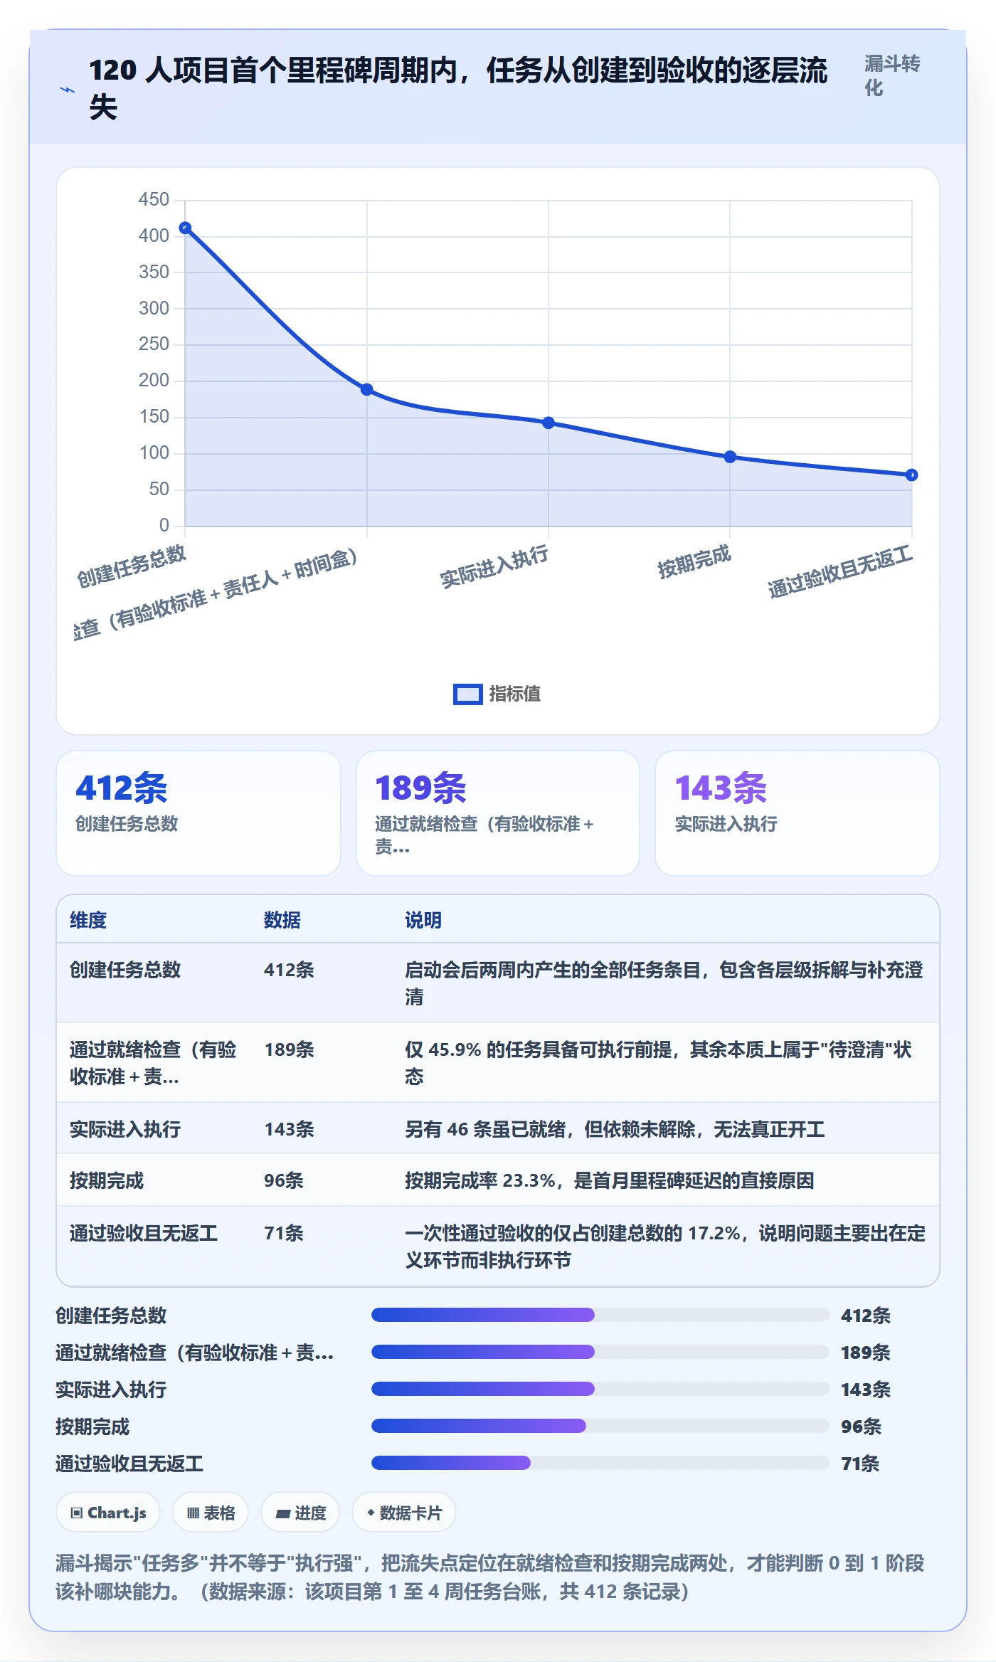Click the 指标值 legend label
This screenshot has height=1662, width=996.
514,694
